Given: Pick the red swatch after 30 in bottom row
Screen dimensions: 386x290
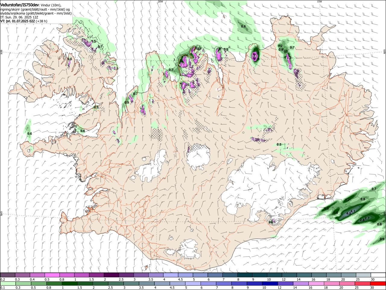Looking at the screenshot, I should [378, 283].
